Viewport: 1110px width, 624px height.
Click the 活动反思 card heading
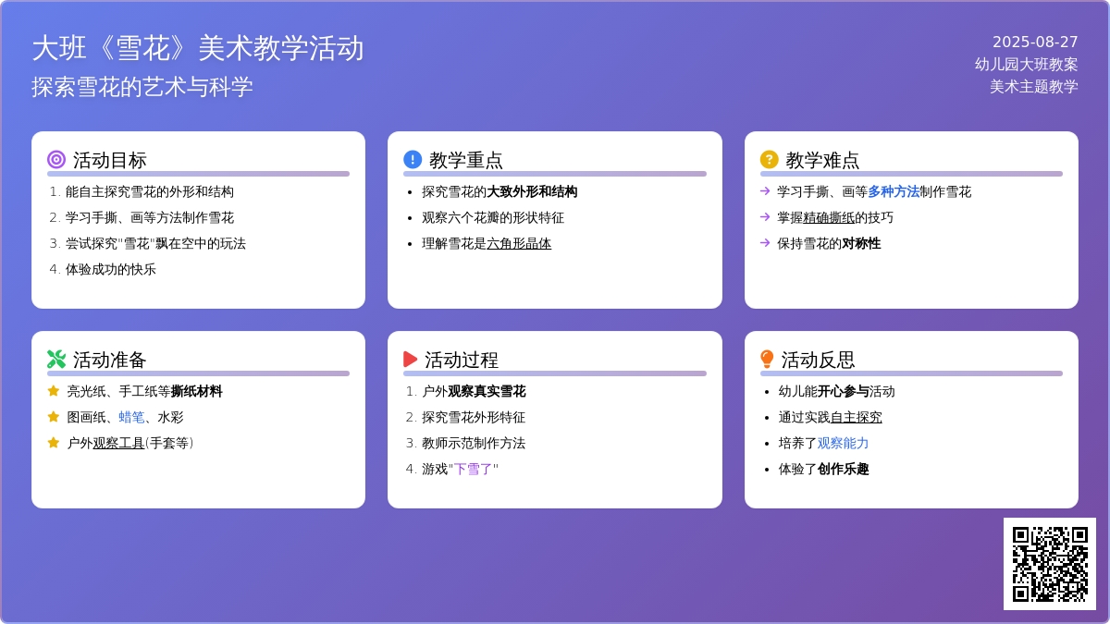tap(819, 360)
